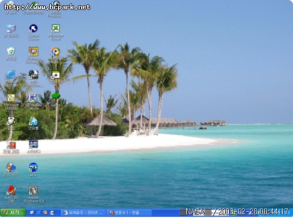Open the Internet Explorer desktop icon
Viewport: 293px width, 219px height.
[11, 78]
